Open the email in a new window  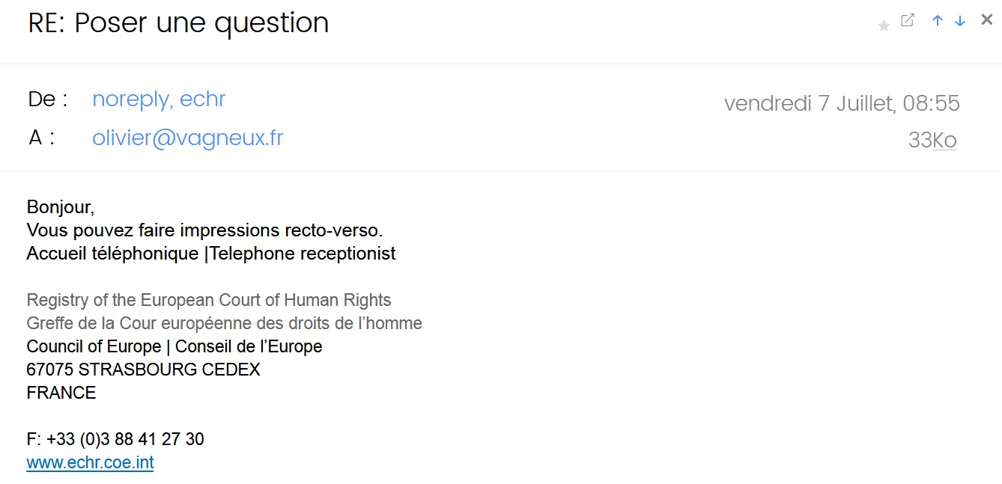tap(908, 21)
